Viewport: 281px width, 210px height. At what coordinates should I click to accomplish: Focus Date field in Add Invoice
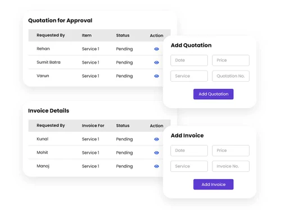coord(189,151)
